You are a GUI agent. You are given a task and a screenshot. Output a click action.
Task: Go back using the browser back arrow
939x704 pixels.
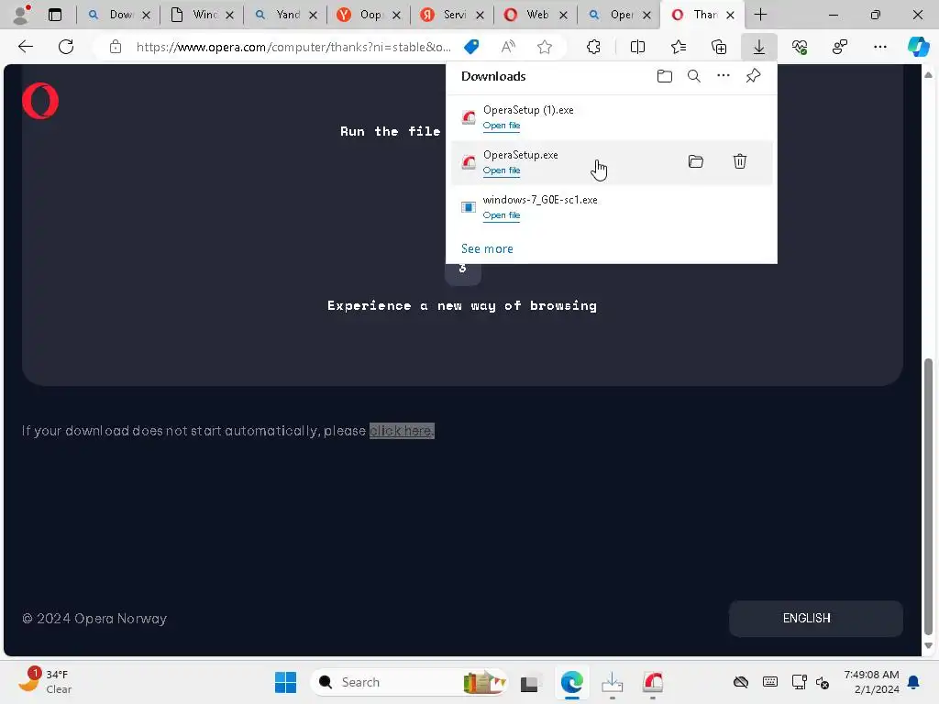25,47
